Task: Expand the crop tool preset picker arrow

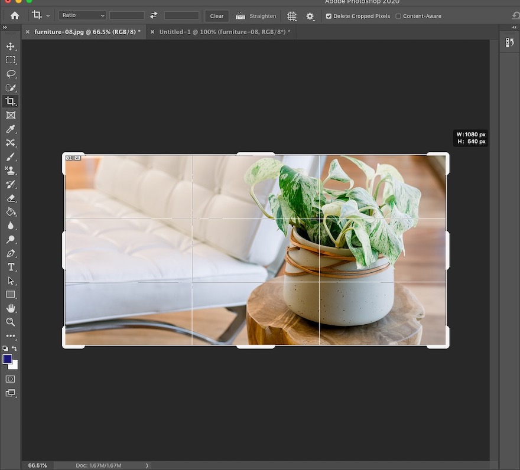Action: [x=48, y=16]
